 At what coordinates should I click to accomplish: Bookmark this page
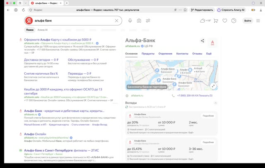tap(185, 10)
